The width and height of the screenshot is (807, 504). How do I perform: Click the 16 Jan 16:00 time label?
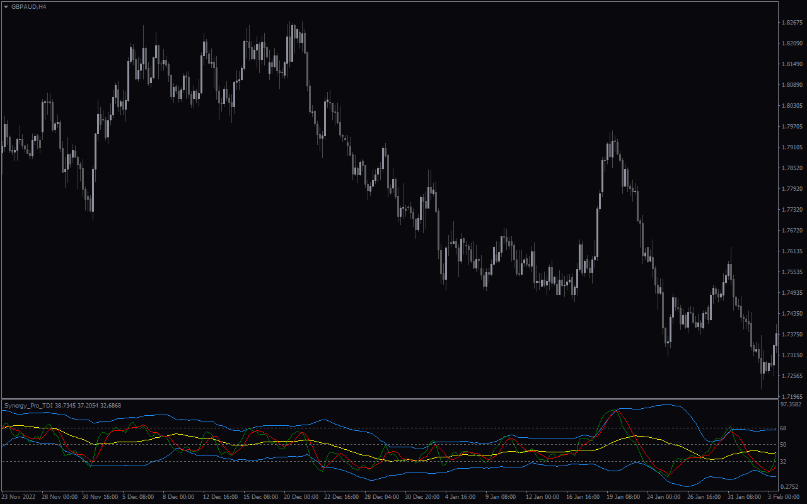pos(583,497)
